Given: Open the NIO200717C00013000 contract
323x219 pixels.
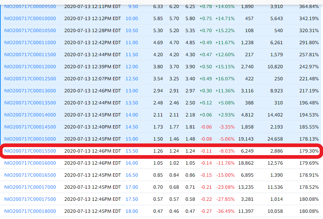Looking at the screenshot, I should point(30,91).
